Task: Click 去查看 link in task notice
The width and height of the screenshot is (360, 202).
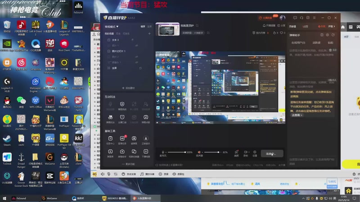Action: pos(297,115)
